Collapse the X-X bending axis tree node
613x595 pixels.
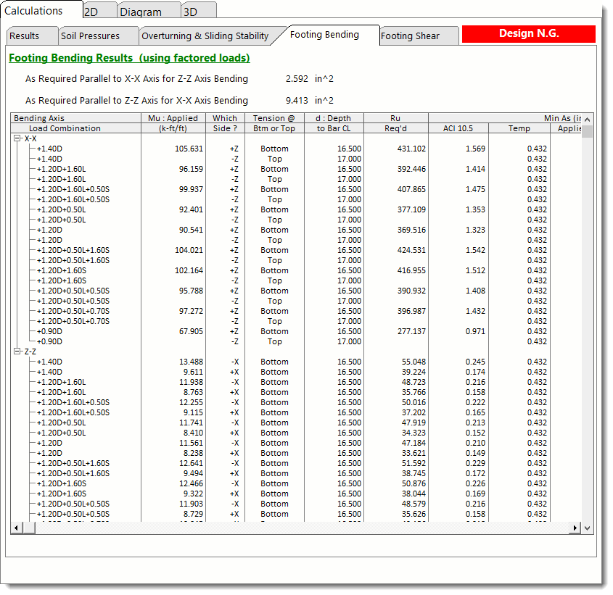17,138
